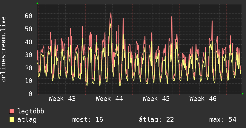This screenshot has height=128, width=246.
Task: Click the Week 44 axis label
Action: click(x=109, y=99)
